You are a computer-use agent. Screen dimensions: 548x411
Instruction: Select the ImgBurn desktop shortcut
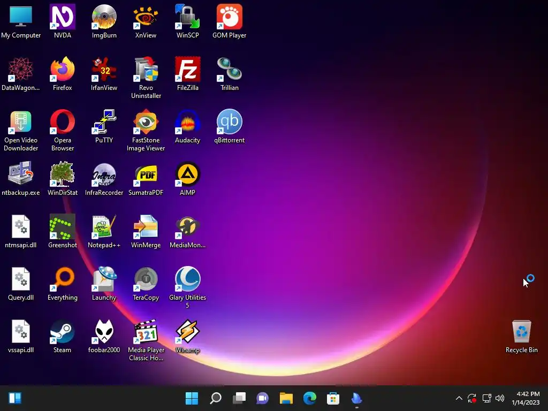(x=104, y=17)
